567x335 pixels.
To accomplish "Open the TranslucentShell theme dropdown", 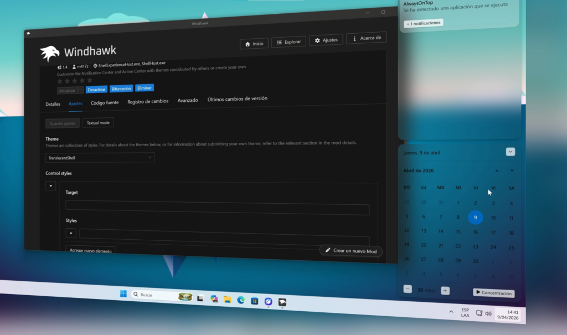I will (x=100, y=158).
